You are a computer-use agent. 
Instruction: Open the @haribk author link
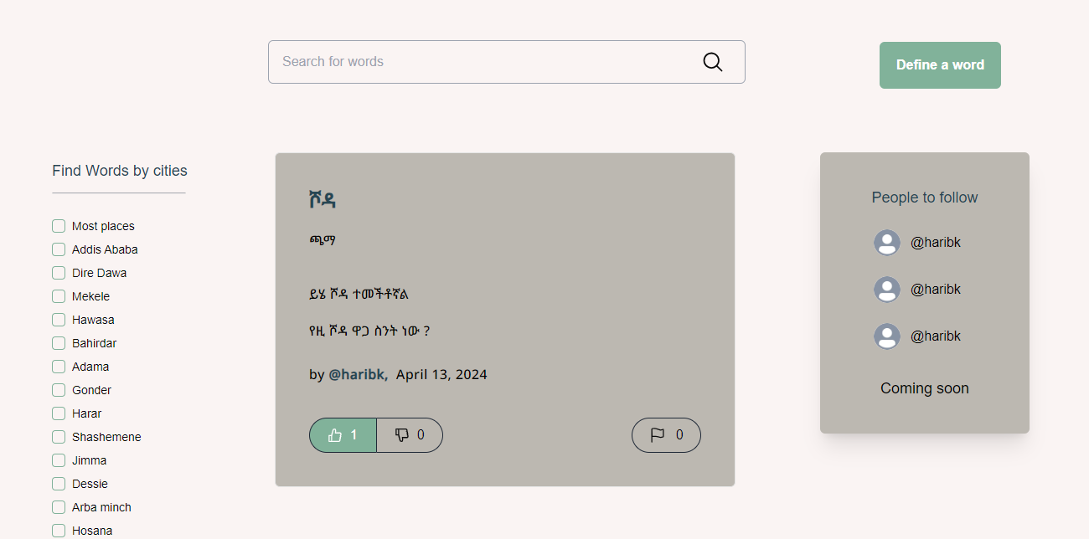click(358, 375)
